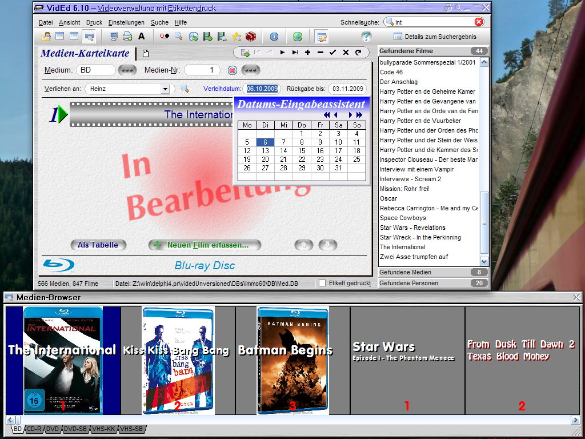Click the table view icon in toolbar
Viewport: 585px width, 439px height.
tap(74, 37)
